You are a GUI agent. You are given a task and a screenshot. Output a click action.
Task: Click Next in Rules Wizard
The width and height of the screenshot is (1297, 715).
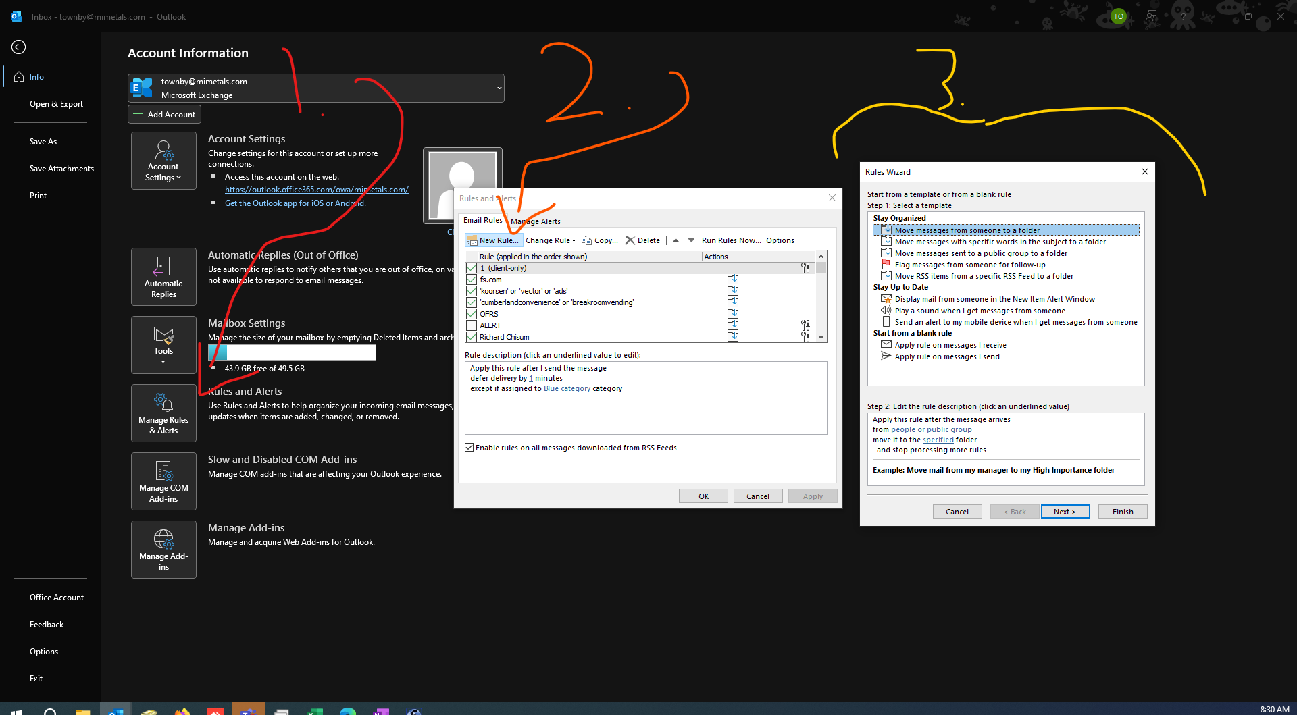[x=1065, y=512]
